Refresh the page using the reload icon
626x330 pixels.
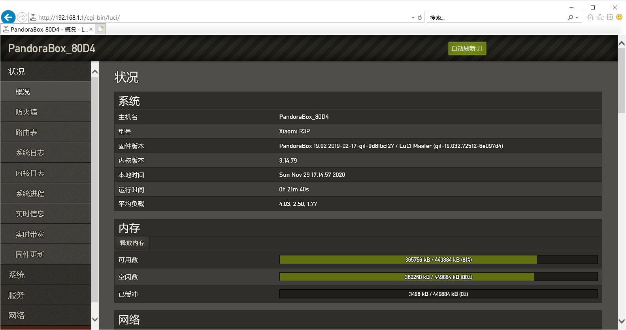420,17
